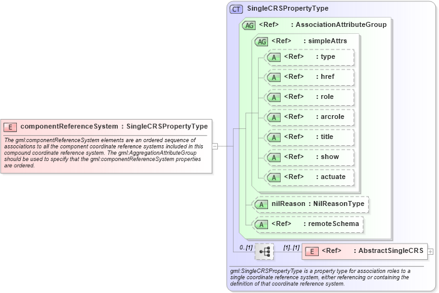Click the A icon beside nilReason
The height and width of the screenshot is (293, 439).
point(261,205)
